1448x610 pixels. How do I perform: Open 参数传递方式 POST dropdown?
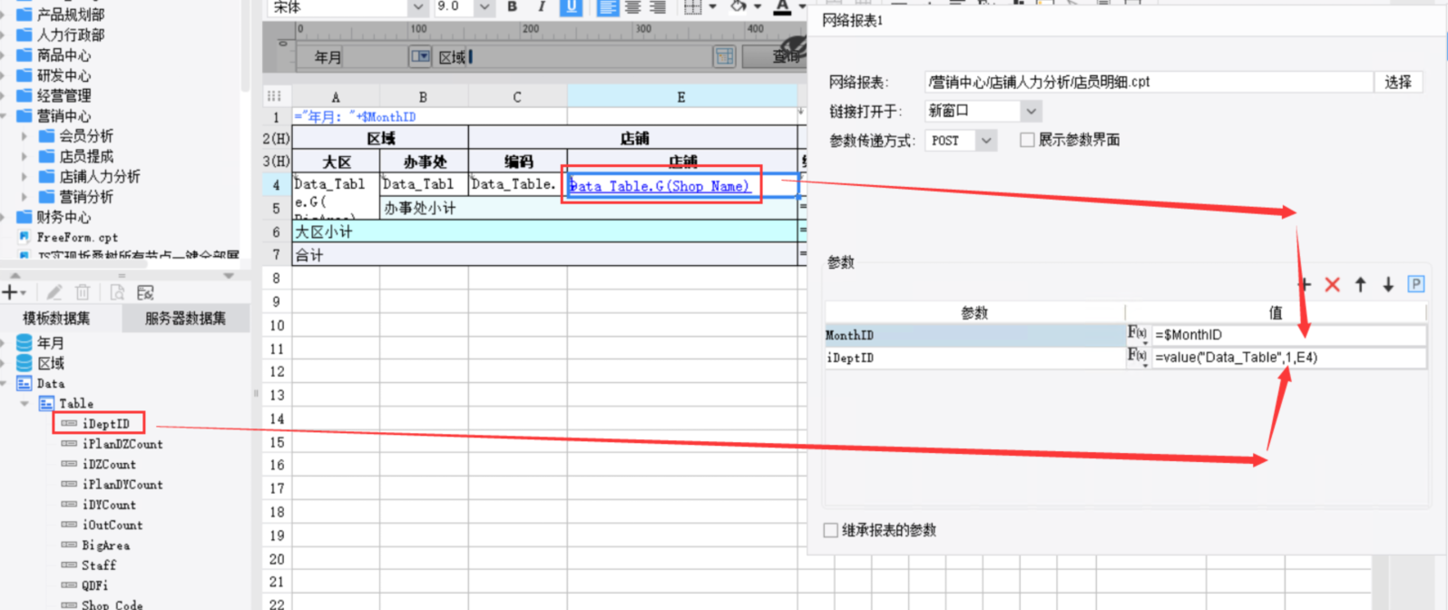tap(987, 141)
